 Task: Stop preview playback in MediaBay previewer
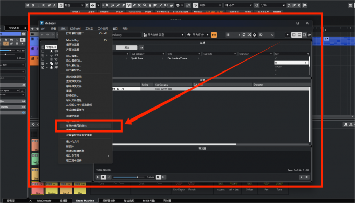coord(103,177)
